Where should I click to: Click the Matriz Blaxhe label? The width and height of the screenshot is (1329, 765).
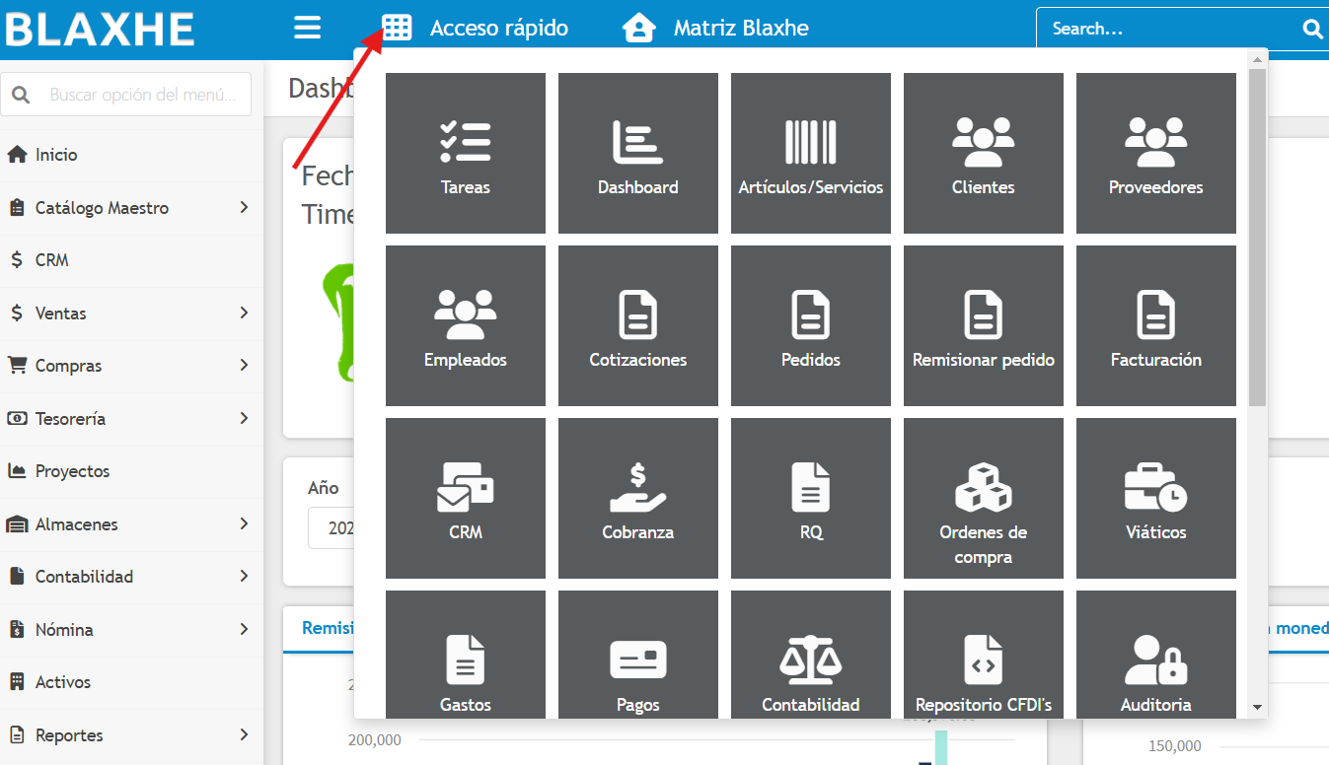[741, 29]
